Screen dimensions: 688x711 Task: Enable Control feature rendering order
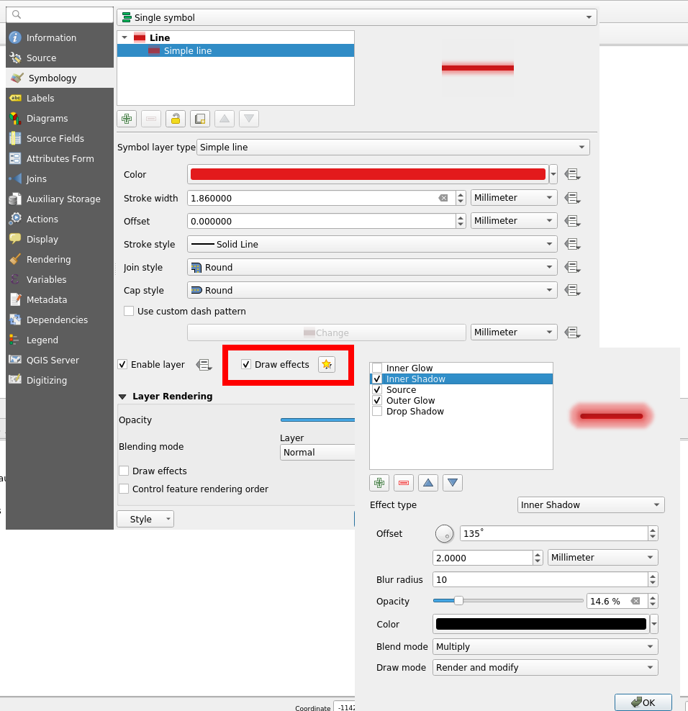[123, 489]
